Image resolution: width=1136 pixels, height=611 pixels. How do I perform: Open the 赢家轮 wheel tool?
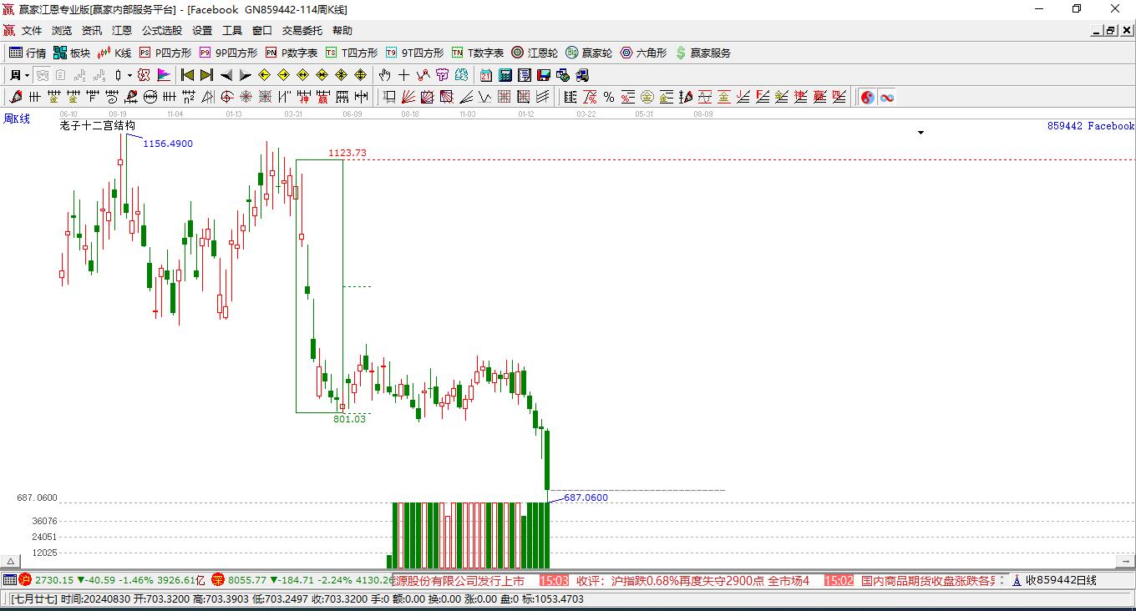[589, 53]
